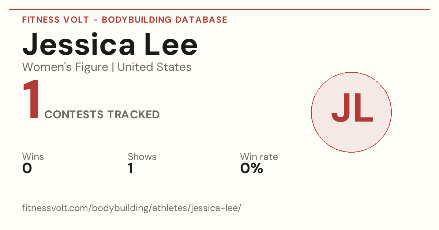Click the first name Jessica in the heading
Image resolution: width=439 pixels, height=230 pixels.
[x=78, y=45]
